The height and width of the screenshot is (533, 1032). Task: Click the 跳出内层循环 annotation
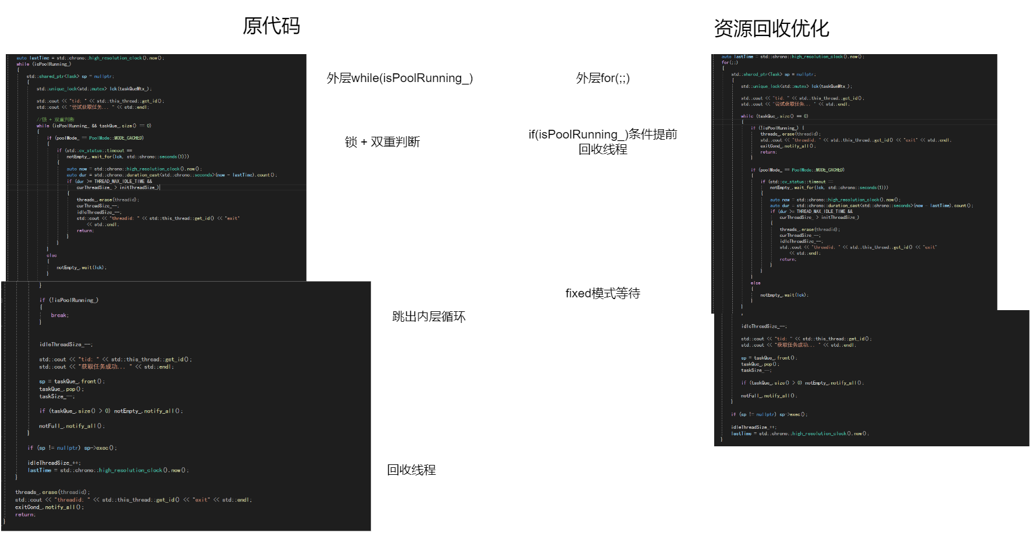coord(429,317)
